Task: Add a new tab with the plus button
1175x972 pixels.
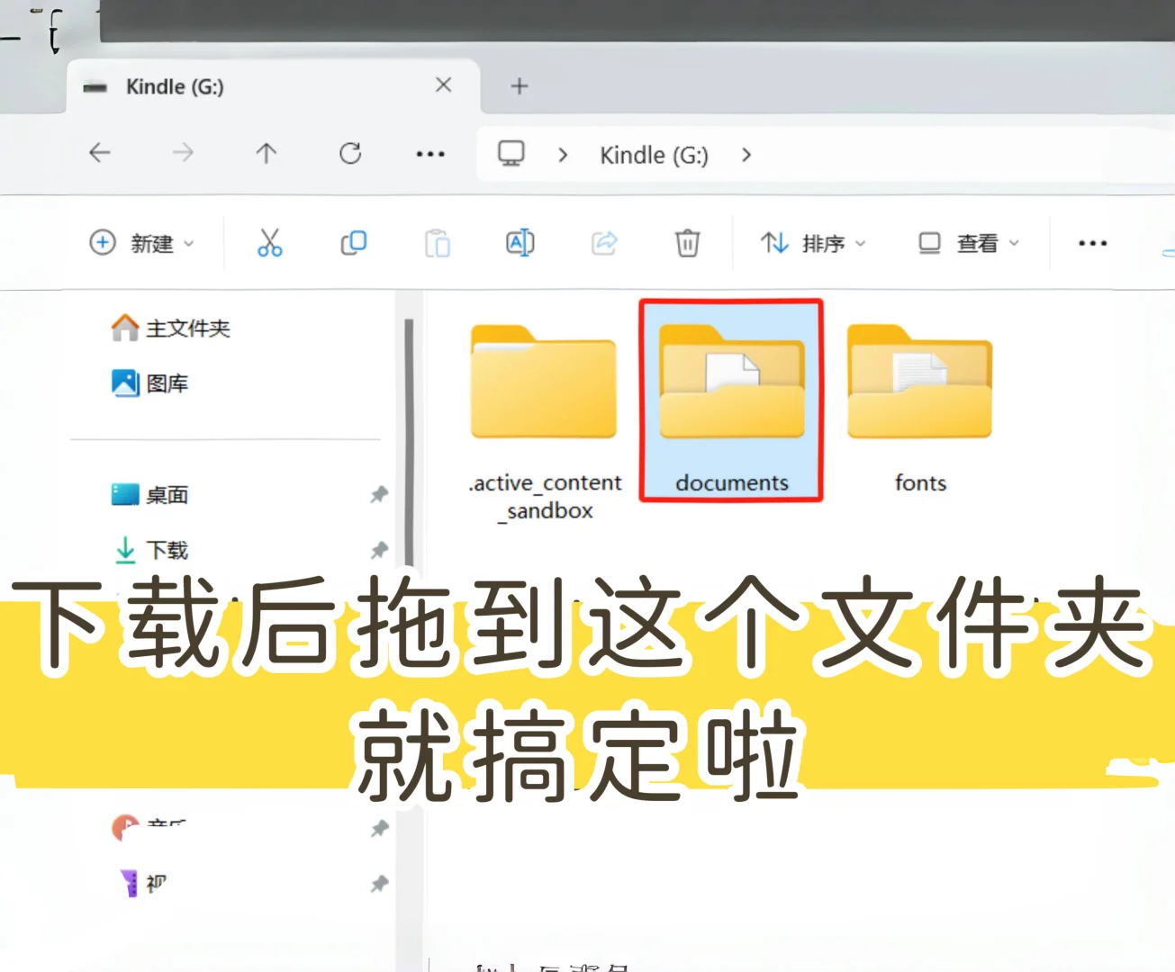Action: pyautogui.click(x=520, y=86)
